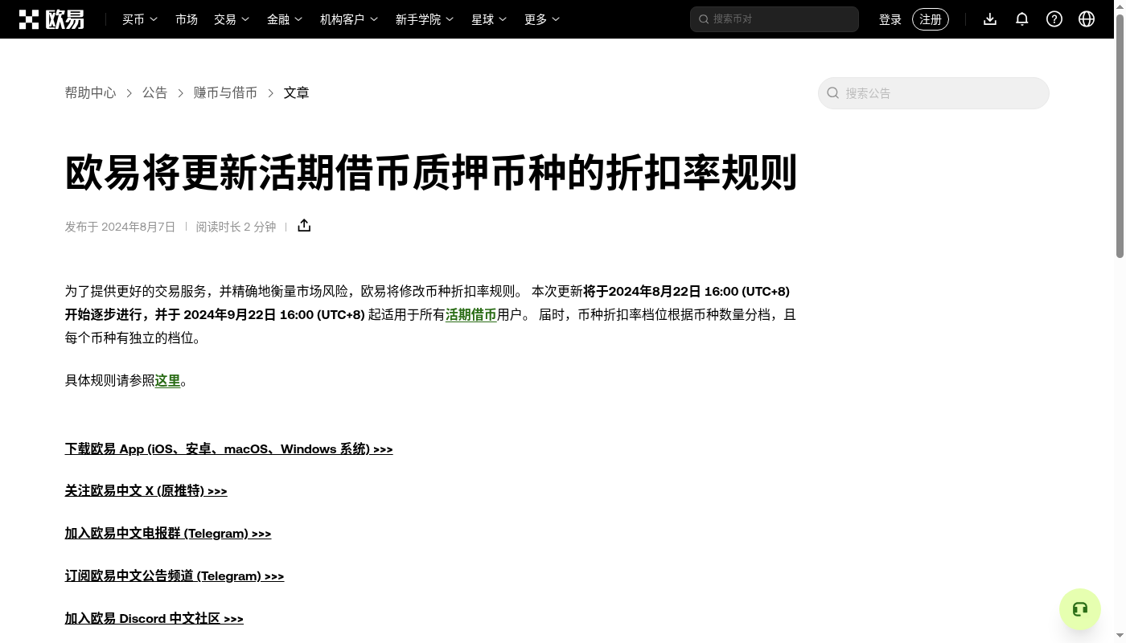This screenshot has width=1126, height=643.
Task: Open the 这里 rules link
Action: [x=168, y=381]
